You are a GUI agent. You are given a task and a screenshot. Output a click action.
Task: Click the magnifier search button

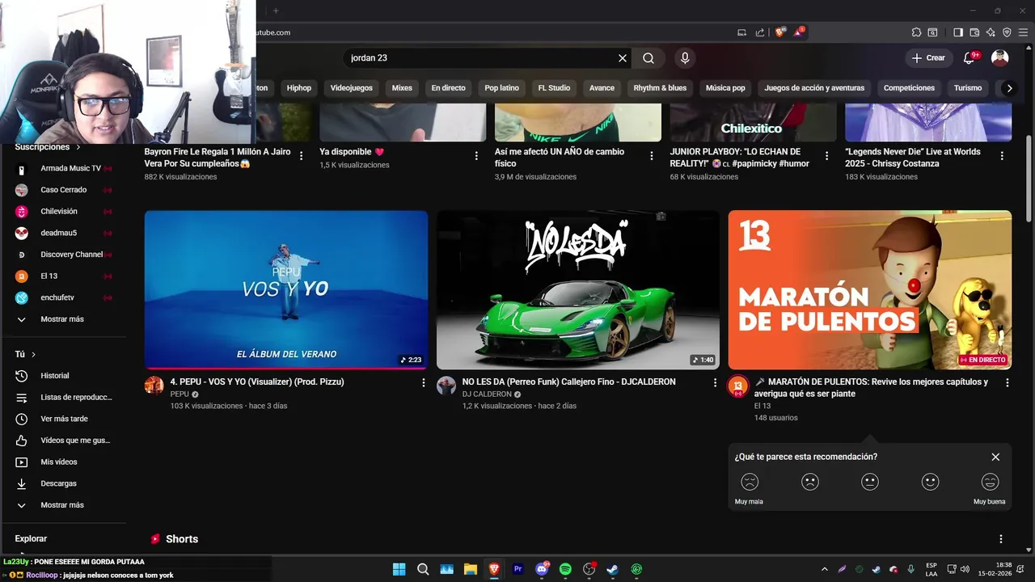[x=648, y=58]
